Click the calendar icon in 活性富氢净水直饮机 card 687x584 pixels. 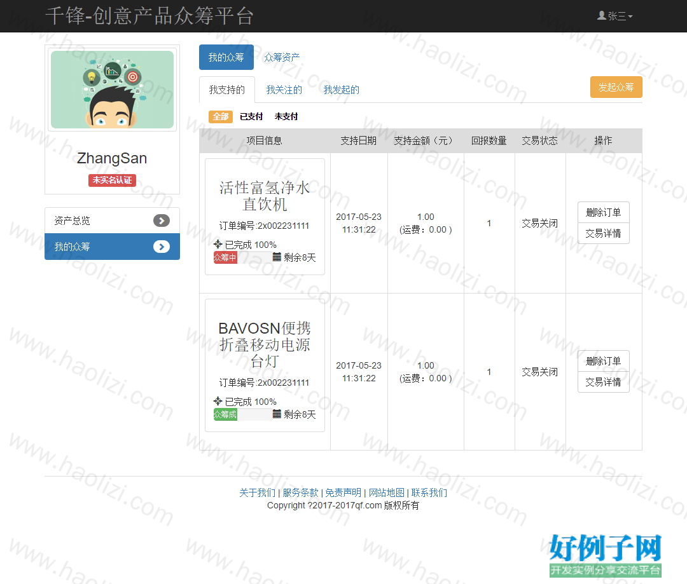tap(277, 257)
